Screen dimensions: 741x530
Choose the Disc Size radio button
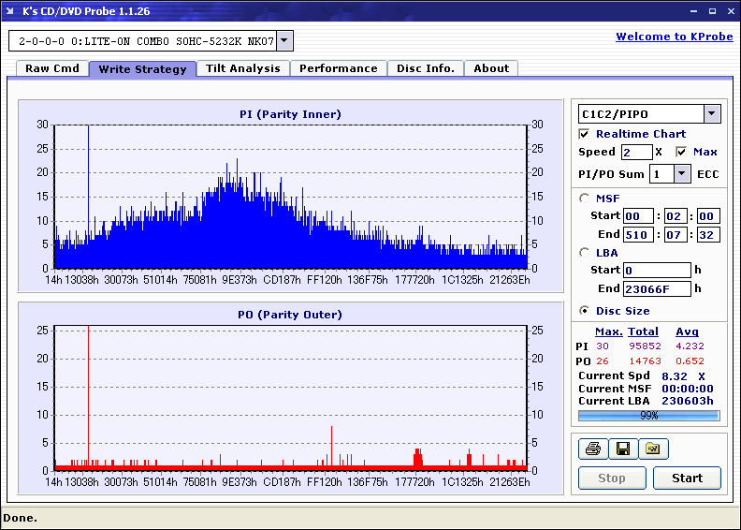click(x=585, y=311)
